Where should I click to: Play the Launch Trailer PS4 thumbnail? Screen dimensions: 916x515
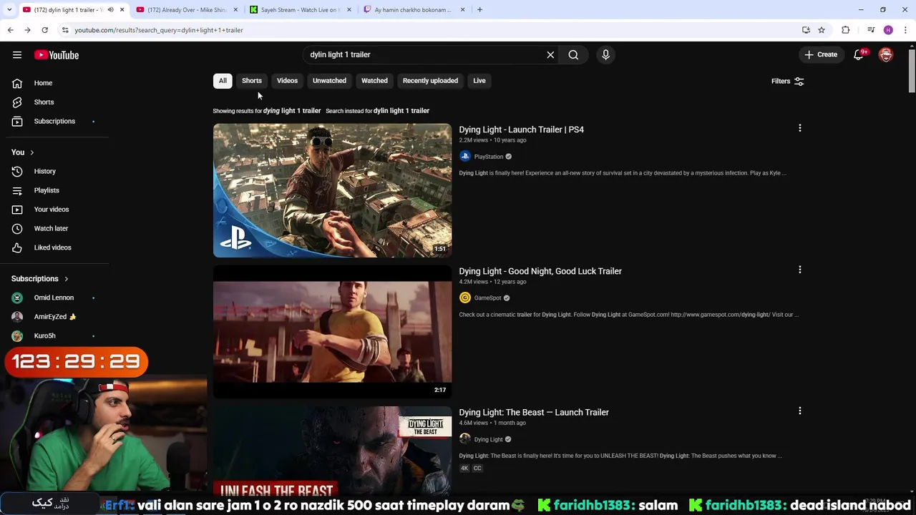tap(332, 190)
